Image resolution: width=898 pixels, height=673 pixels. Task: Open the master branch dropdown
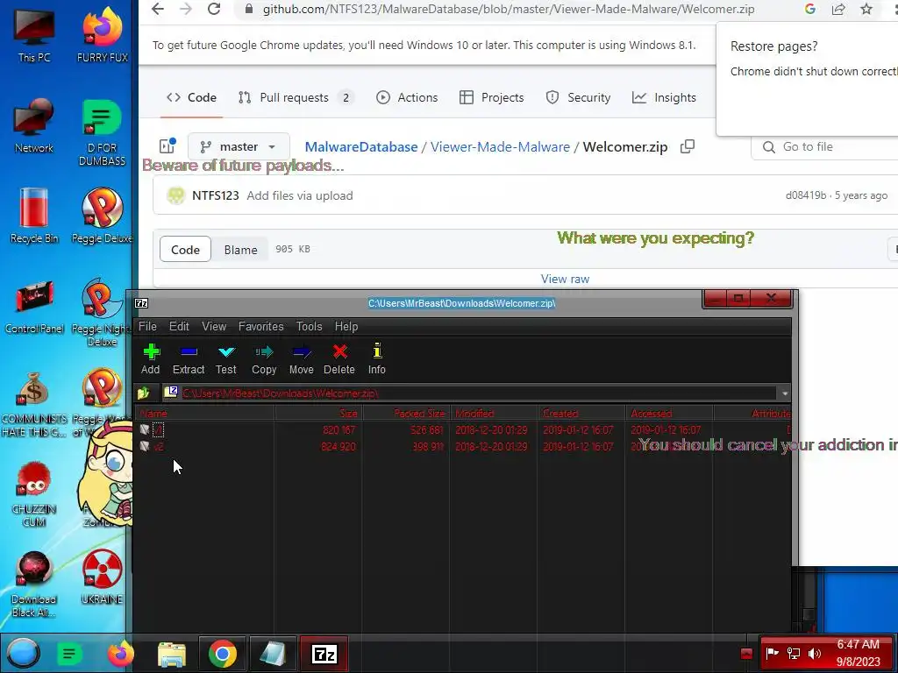click(x=239, y=146)
